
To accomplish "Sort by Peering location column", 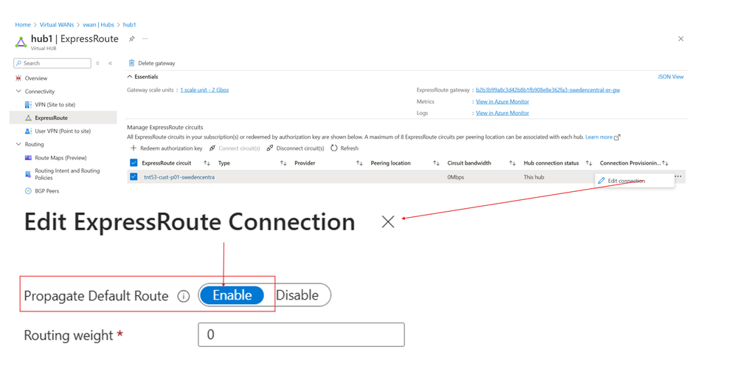I will 436,163.
